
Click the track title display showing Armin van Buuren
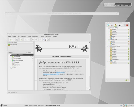tap(123, 5)
